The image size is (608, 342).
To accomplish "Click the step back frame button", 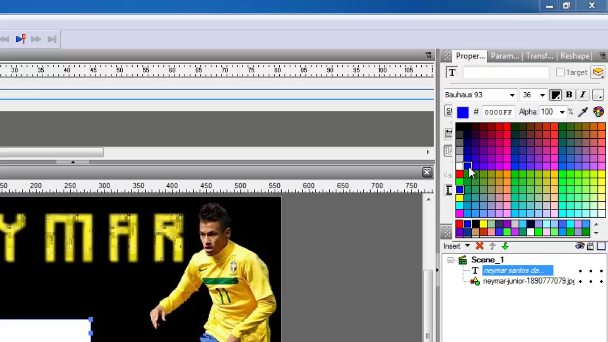I will pos(5,39).
